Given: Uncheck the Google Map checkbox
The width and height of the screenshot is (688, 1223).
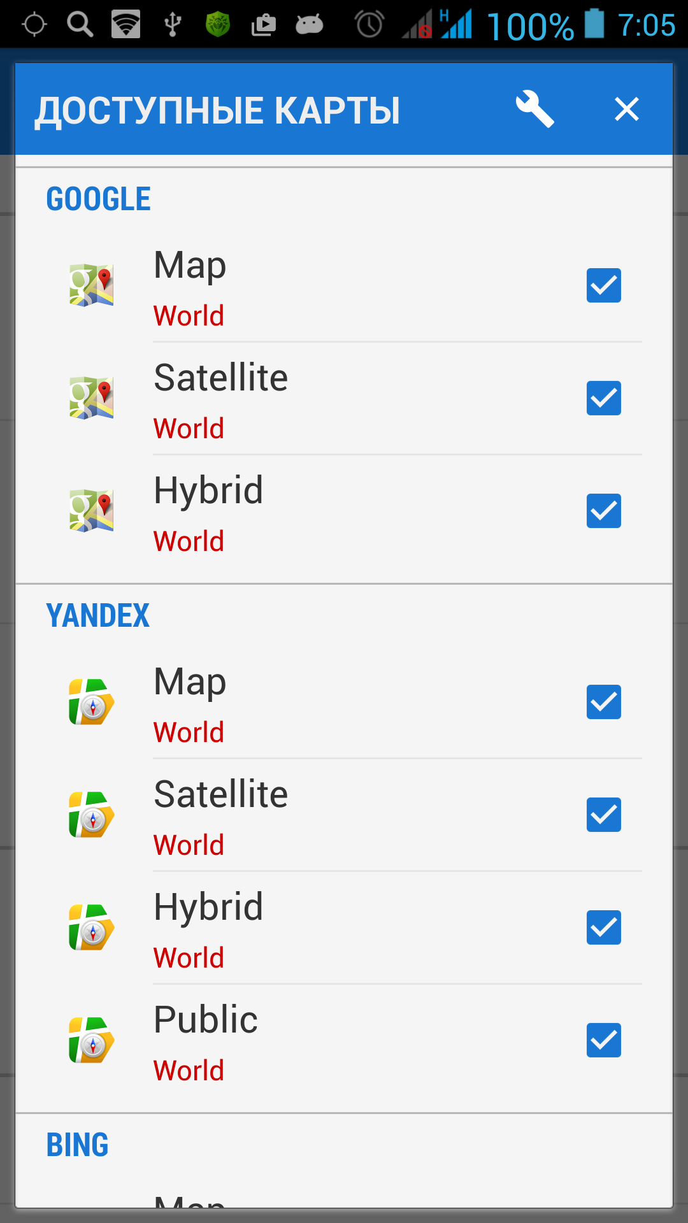Looking at the screenshot, I should coord(603,285).
